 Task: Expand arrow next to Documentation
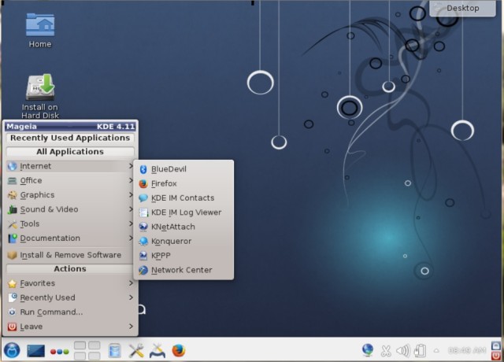131,238
